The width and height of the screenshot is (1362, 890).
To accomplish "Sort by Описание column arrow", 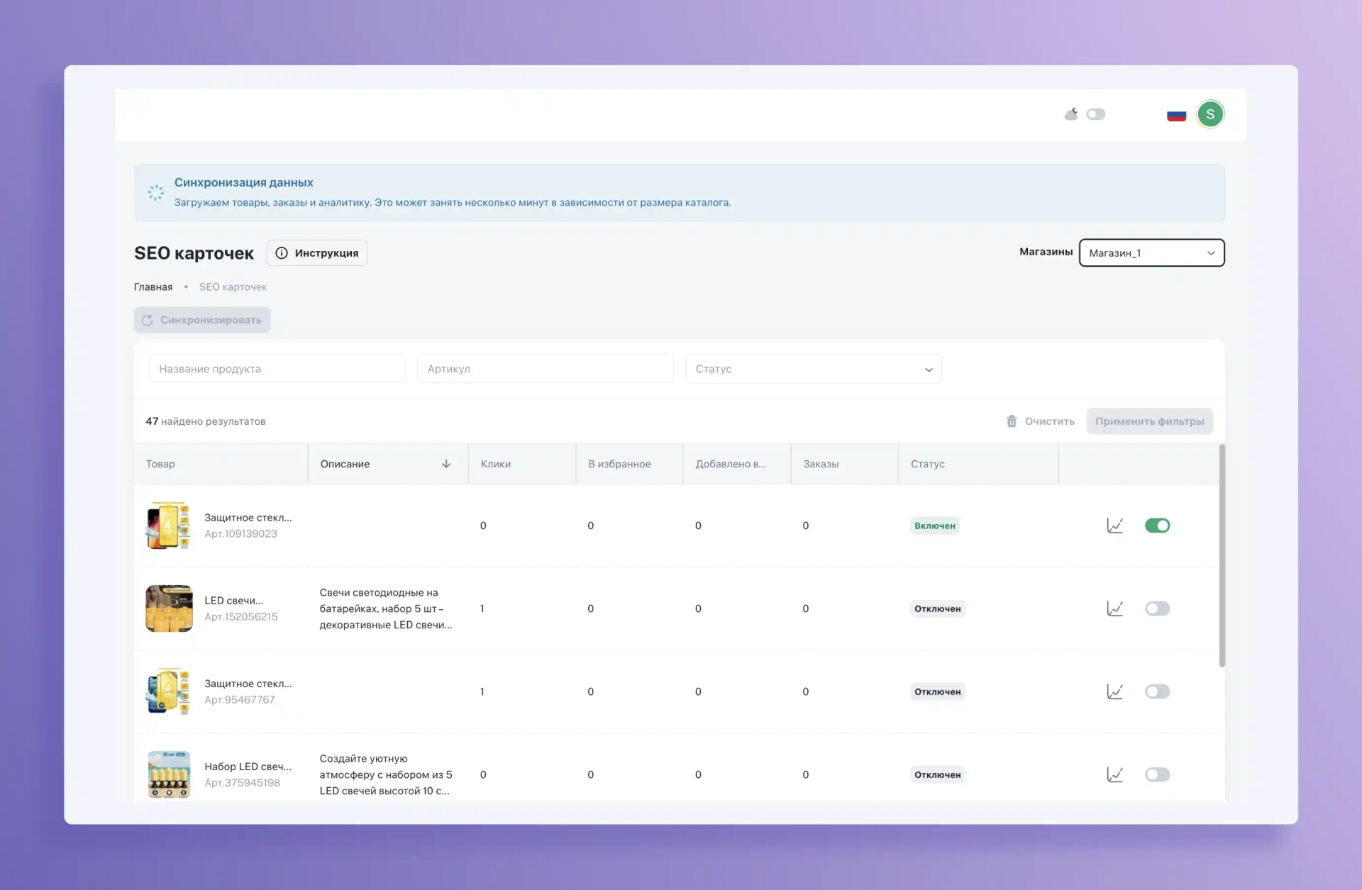I will (x=446, y=464).
